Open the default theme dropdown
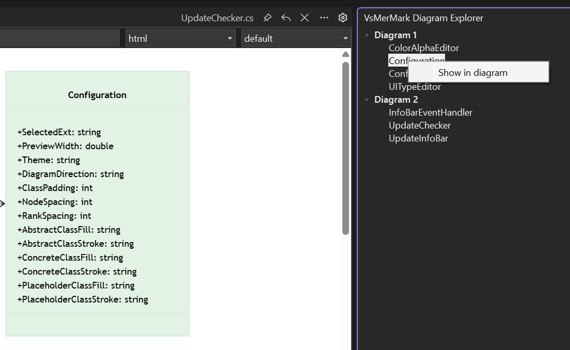The image size is (570, 350). [296, 38]
